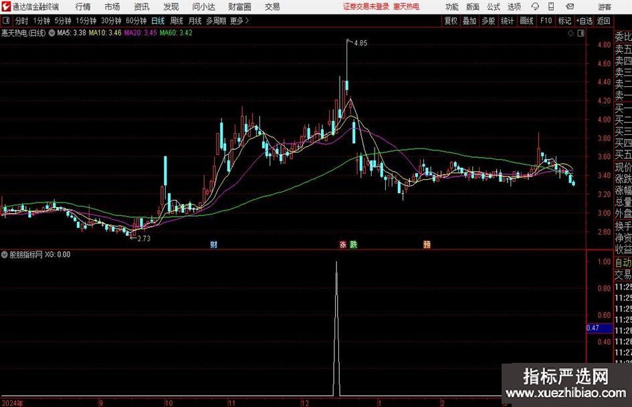Open the 功能 menu
Screen dimensions: 632x407
(x=452, y=7)
